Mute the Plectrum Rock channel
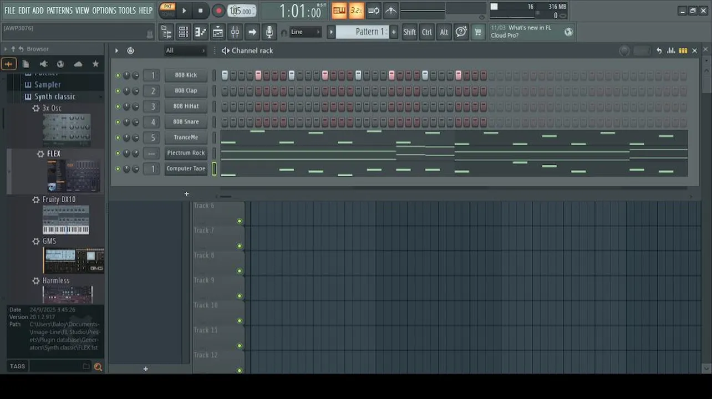 [x=118, y=153]
